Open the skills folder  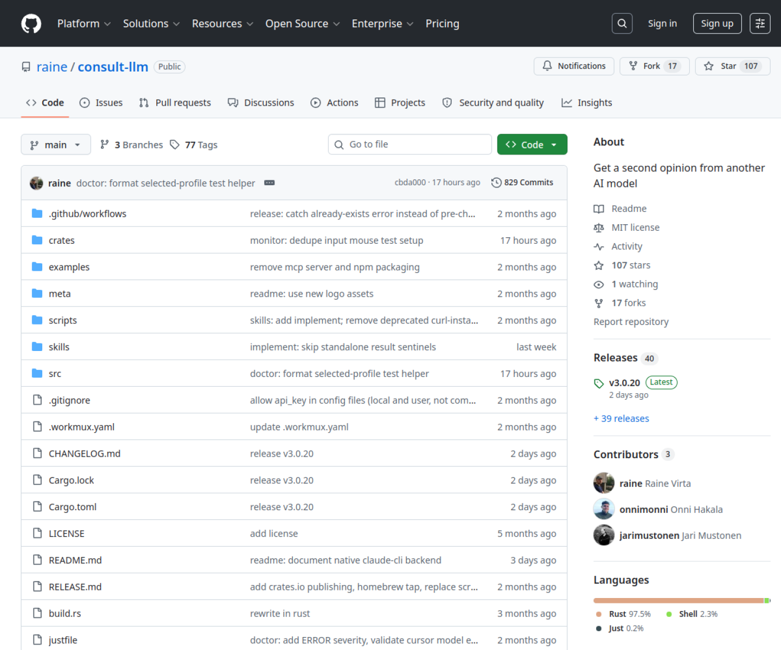[x=59, y=347]
